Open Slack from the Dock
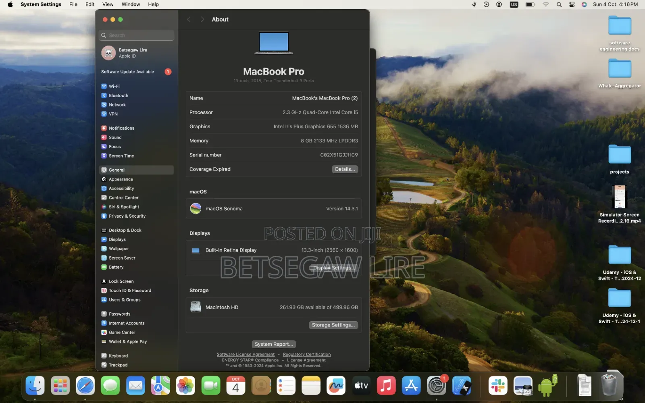 click(x=498, y=386)
